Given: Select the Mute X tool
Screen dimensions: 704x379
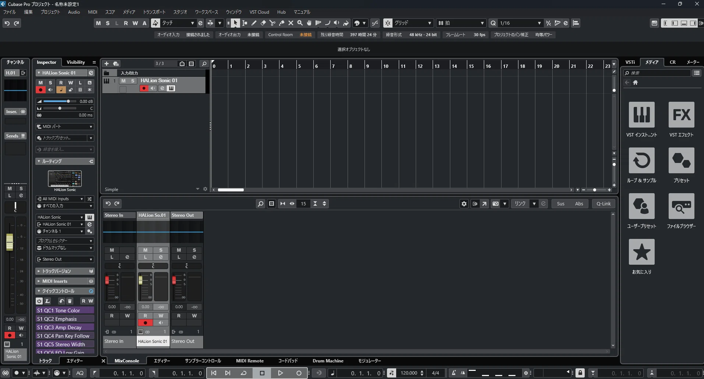Looking at the screenshot, I should click(291, 23).
